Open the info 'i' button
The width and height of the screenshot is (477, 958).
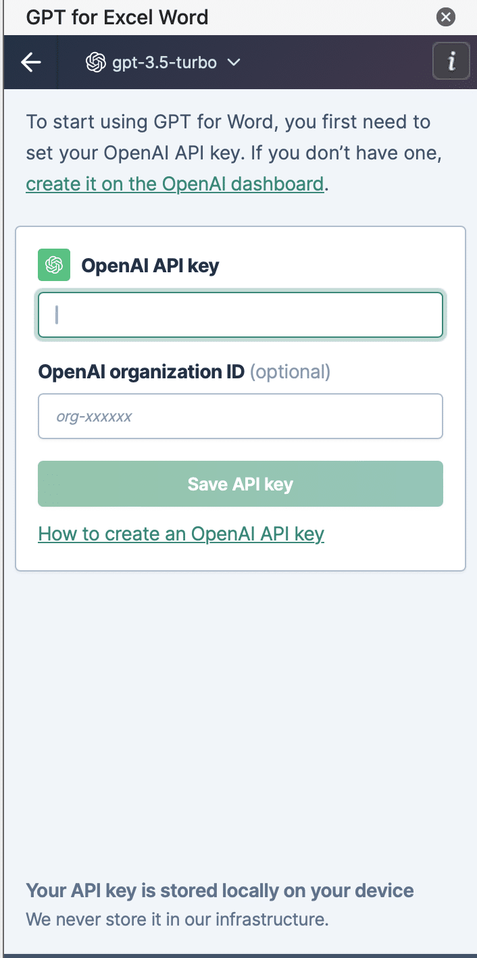click(x=451, y=62)
